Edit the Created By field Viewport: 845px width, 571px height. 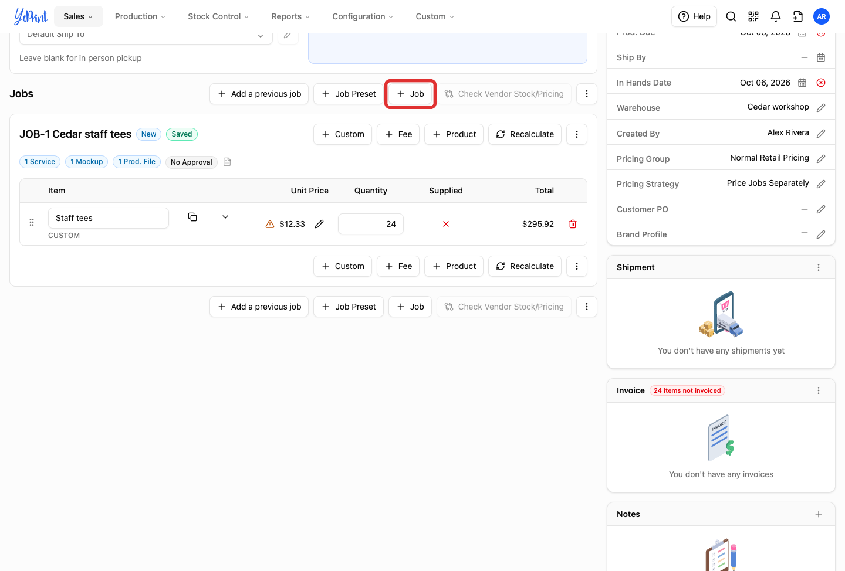coord(821,134)
